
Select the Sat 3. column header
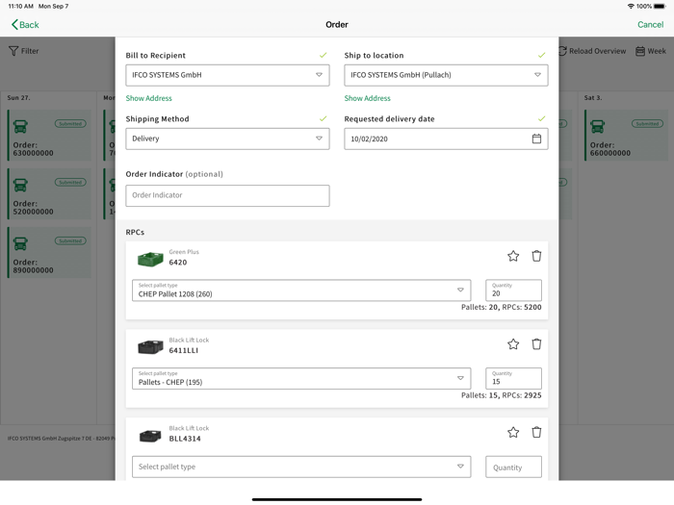coord(593,97)
